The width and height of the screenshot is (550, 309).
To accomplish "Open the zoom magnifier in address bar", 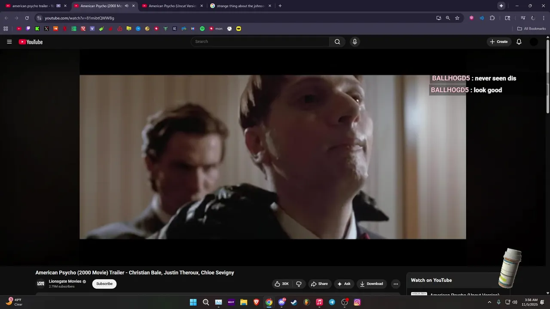I will 448,18.
